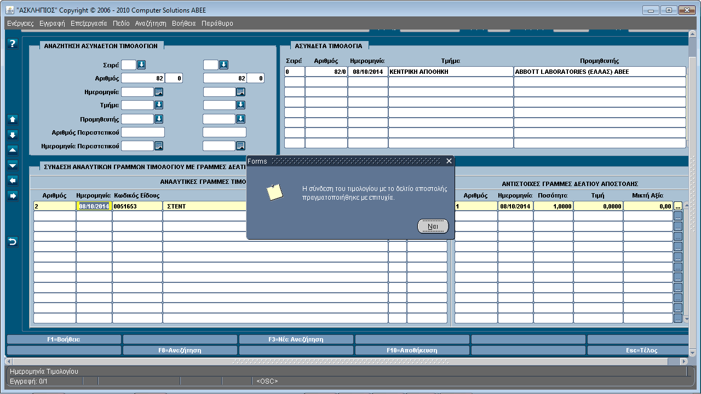Click the up triangle sidebar icon
The image size is (701, 394).
pos(13,149)
